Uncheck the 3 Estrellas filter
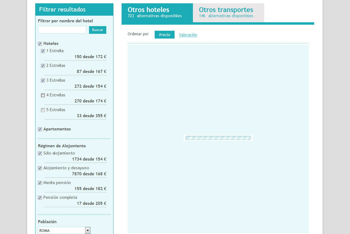The width and height of the screenshot is (350, 234). pyautogui.click(x=43, y=80)
